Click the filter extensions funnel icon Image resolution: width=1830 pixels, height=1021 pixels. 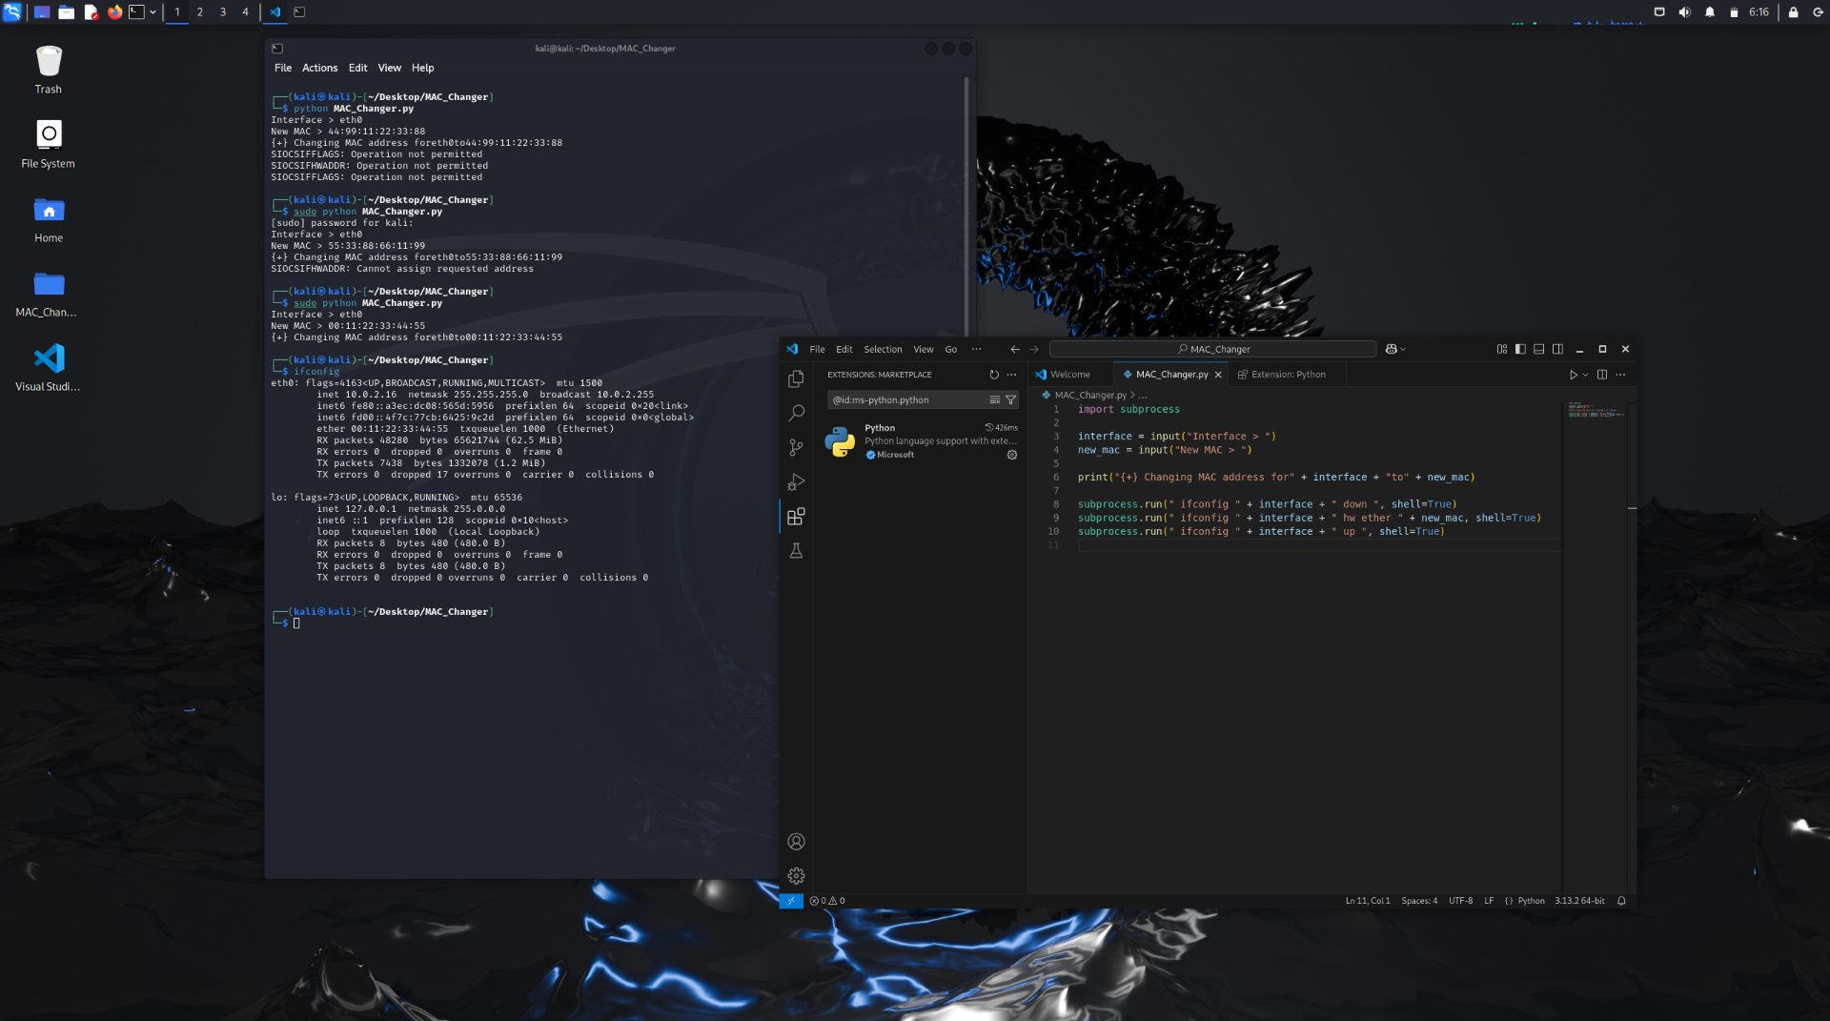[1011, 400]
